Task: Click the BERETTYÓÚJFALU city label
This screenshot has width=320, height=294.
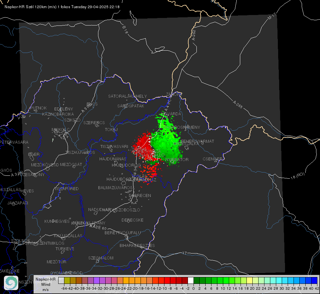Action: coord(123,233)
